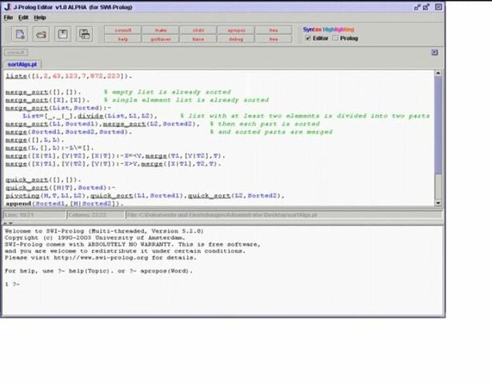Viewport: 492px width, 384px height.
Task: Click the J logo icon in title bar
Action: click(7, 6)
